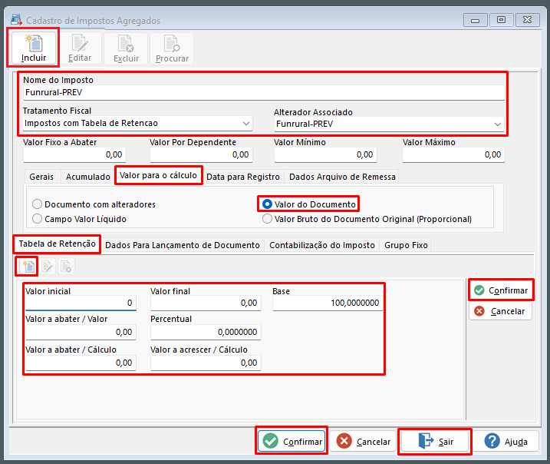Click the Base percentage field
Image resolution: width=550 pixels, height=464 pixels.
coord(328,303)
